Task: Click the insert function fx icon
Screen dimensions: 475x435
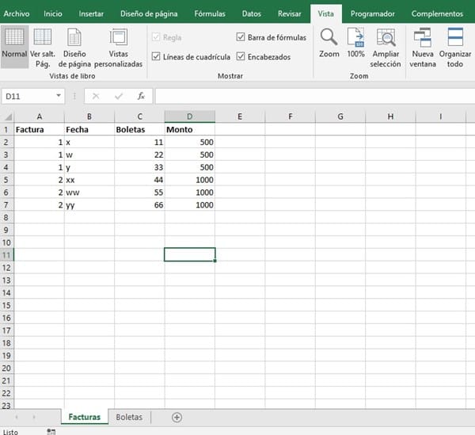Action: (x=141, y=96)
